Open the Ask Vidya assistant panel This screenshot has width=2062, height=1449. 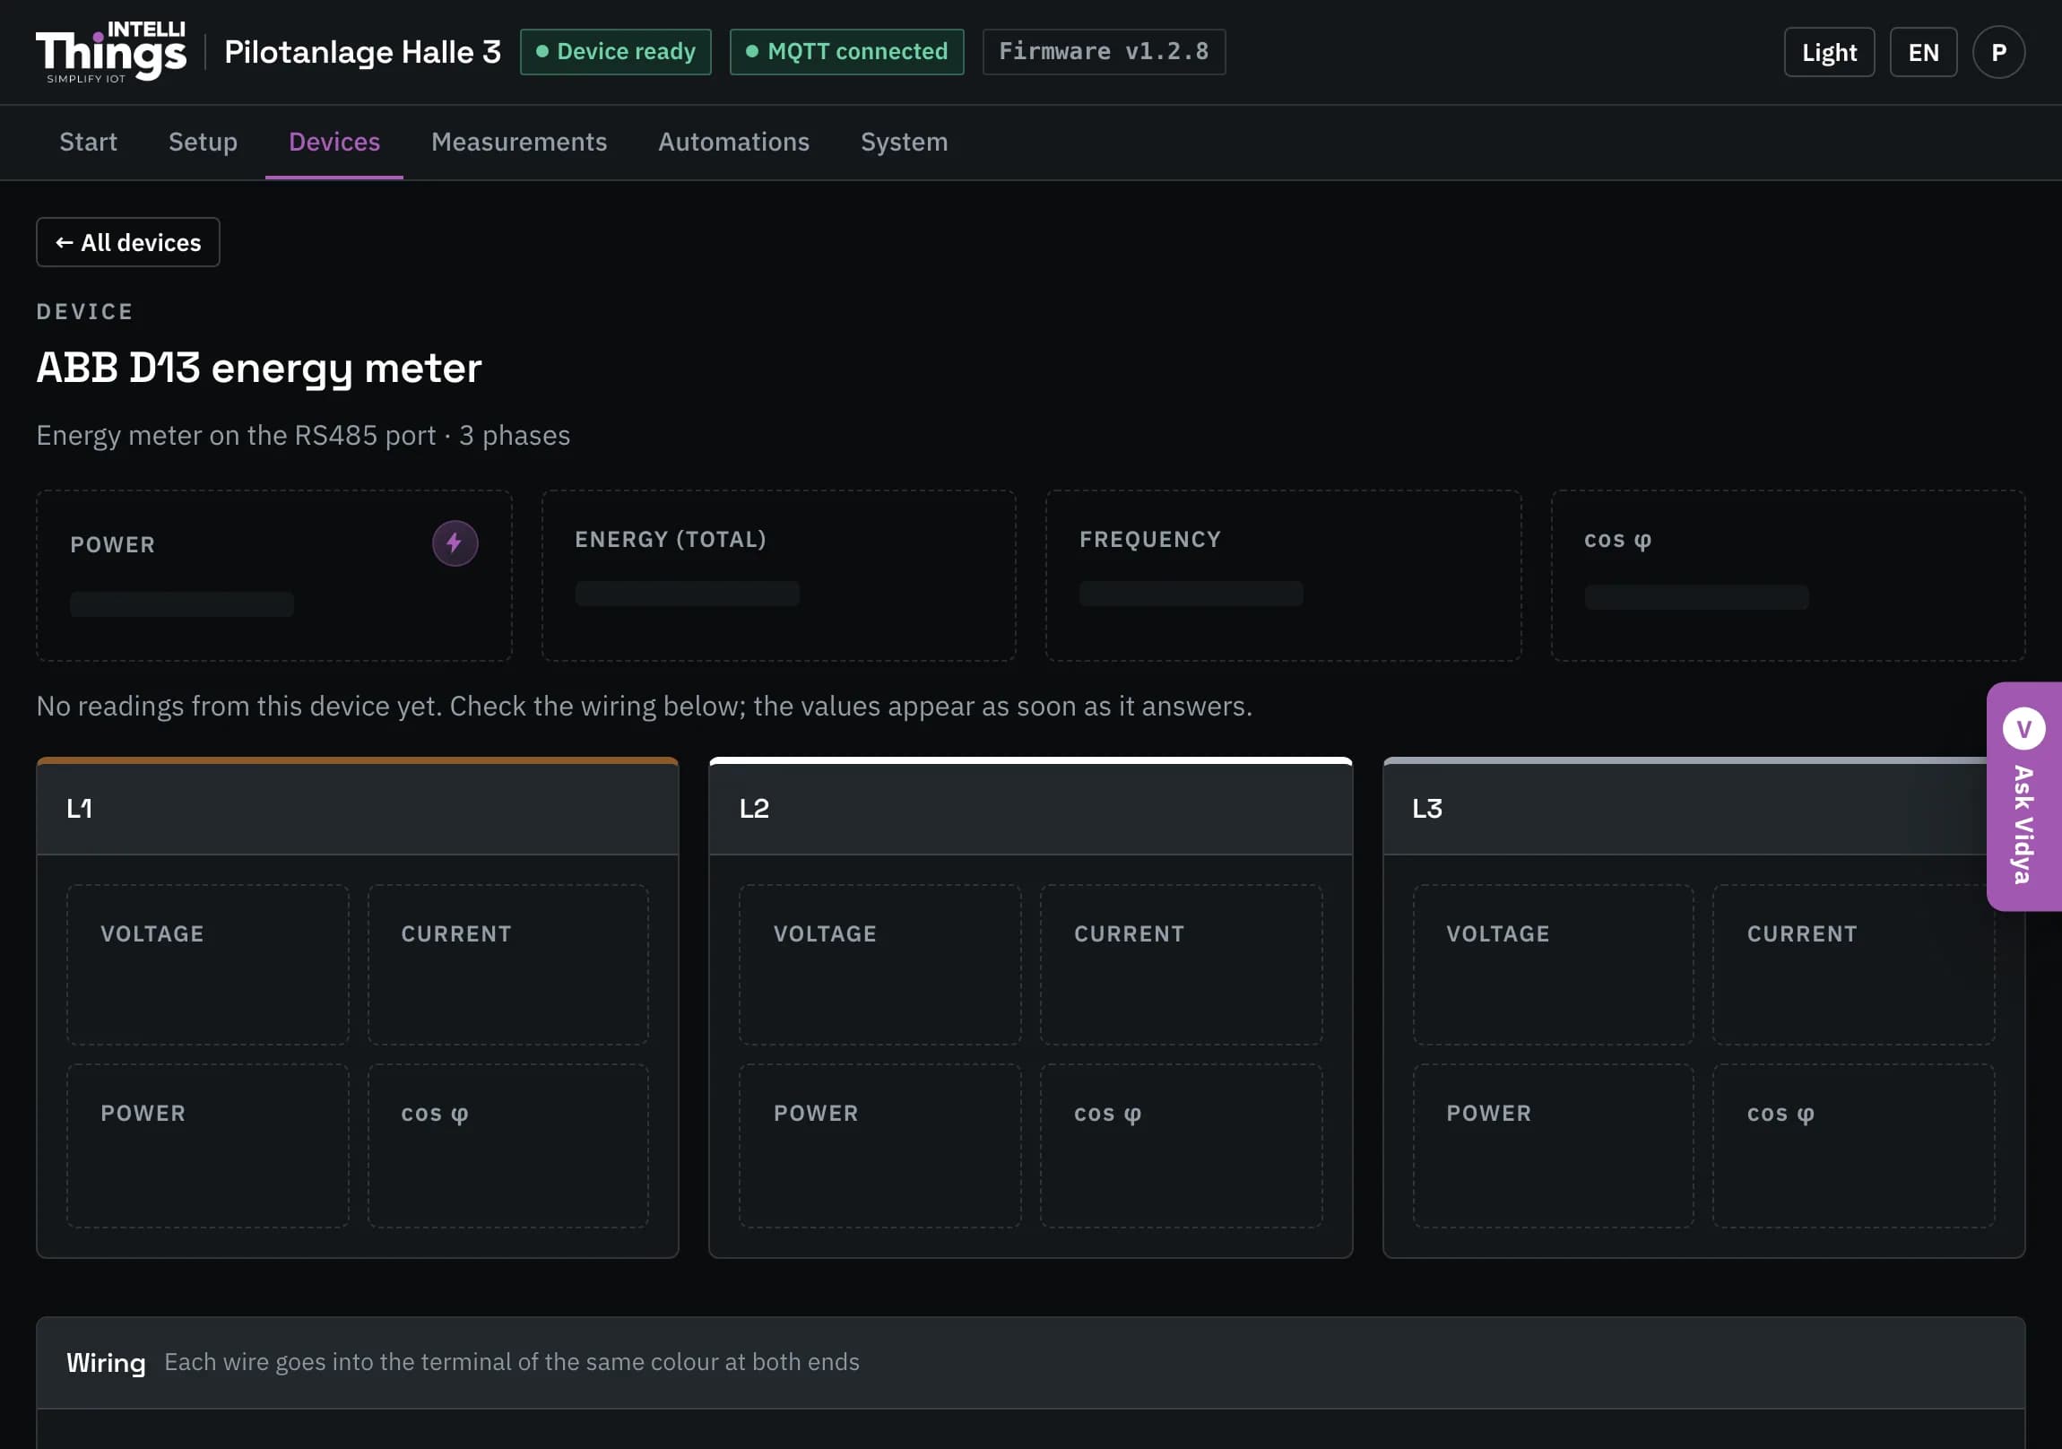2023,797
